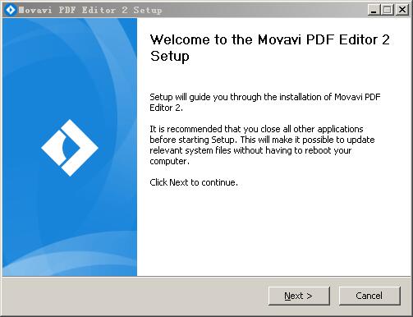Click the large white Movavi diamond logo

70,148
